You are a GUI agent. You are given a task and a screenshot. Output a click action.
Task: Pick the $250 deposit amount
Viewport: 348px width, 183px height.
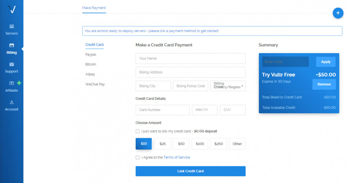(219, 144)
